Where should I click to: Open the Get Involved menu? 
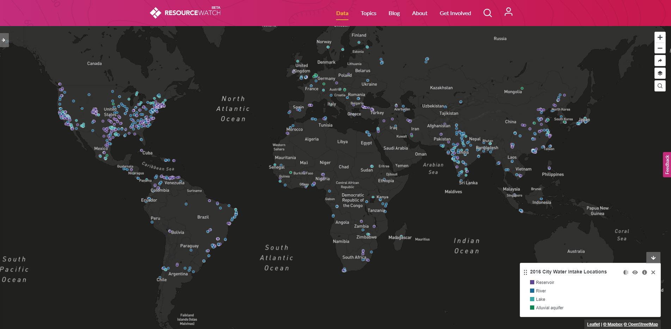tap(455, 13)
